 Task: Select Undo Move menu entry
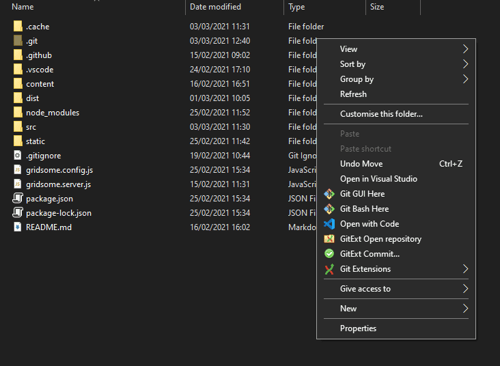(x=361, y=164)
